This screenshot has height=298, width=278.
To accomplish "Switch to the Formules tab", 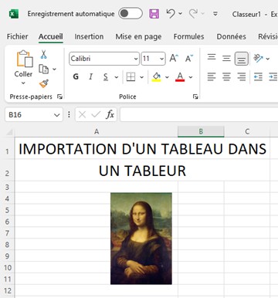I will click(x=188, y=36).
